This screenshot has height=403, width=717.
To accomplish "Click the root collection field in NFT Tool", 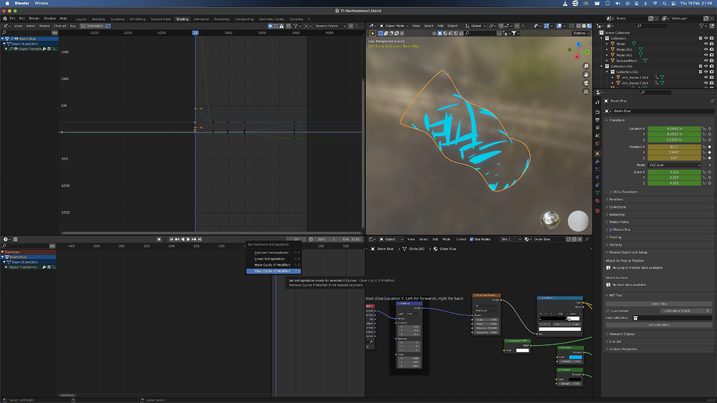I will pos(672,318).
